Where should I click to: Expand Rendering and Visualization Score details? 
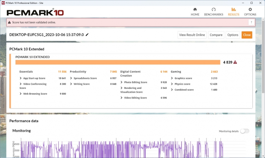tap(121, 88)
